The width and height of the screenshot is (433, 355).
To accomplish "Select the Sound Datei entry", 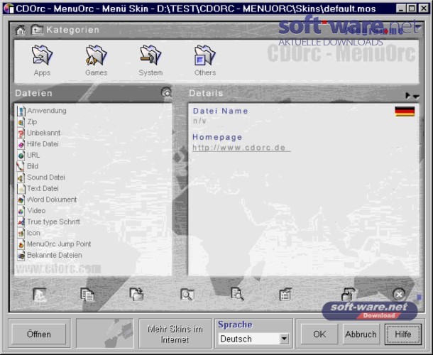I will click(41, 177).
